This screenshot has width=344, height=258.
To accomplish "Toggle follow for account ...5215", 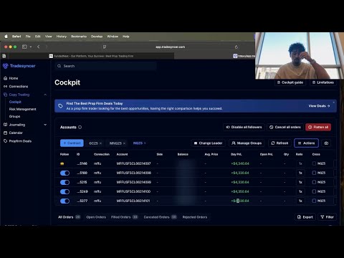I will click(x=64, y=182).
